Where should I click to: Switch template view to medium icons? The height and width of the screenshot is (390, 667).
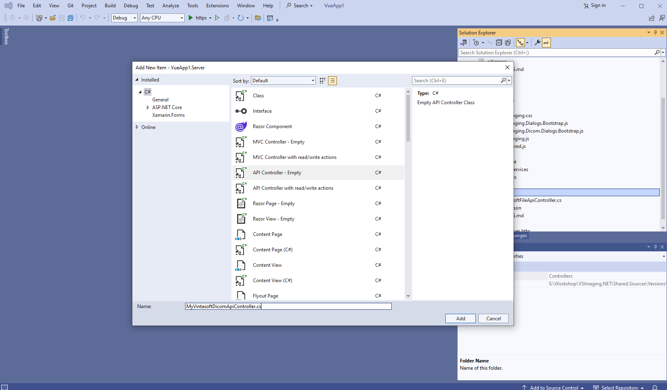[322, 81]
